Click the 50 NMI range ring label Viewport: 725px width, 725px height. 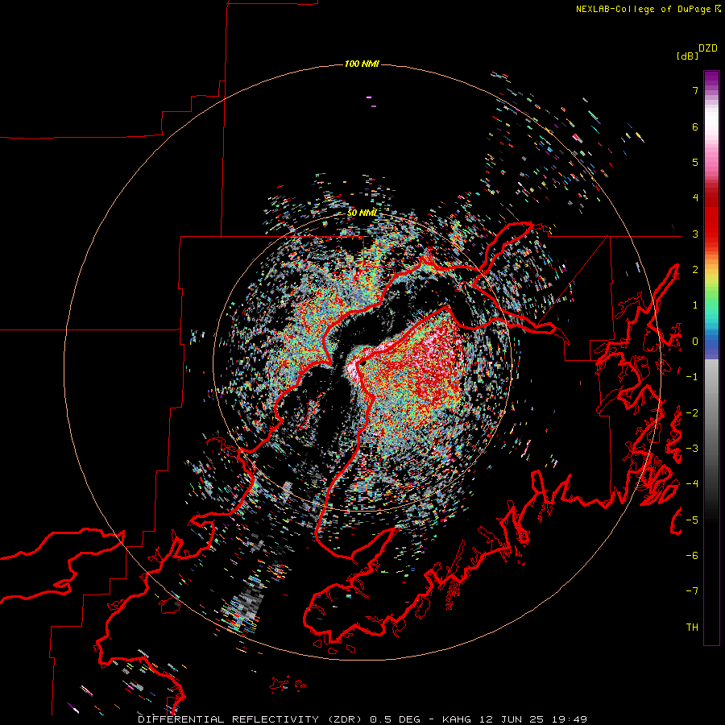pos(362,213)
